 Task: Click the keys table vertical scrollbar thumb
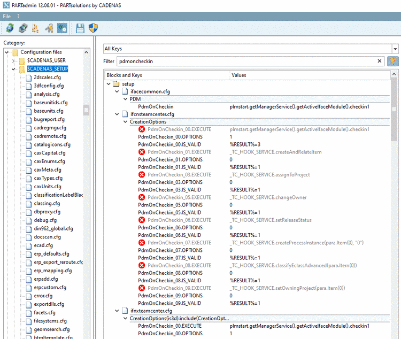coord(394,109)
